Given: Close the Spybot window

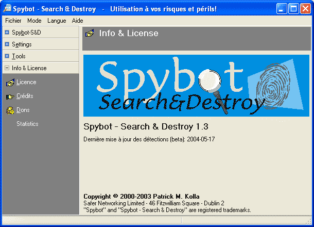Looking at the screenshot, I should pos(305,9).
